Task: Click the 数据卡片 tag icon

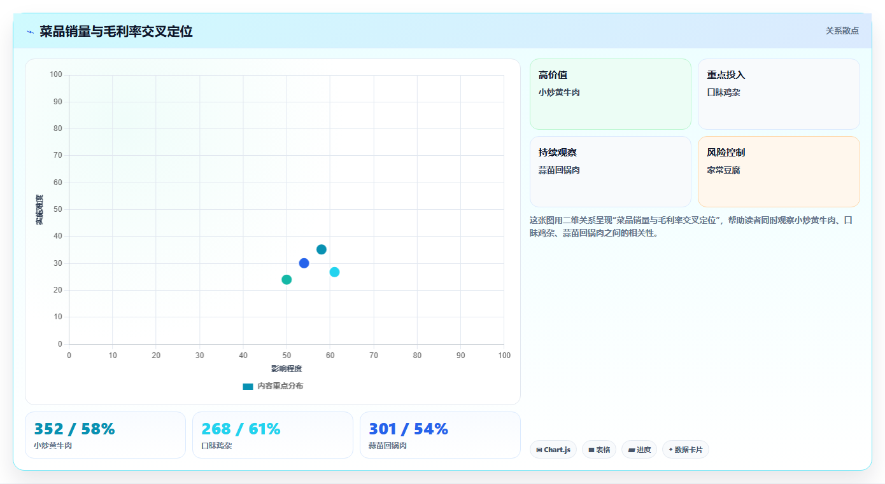Action: pyautogui.click(x=670, y=450)
